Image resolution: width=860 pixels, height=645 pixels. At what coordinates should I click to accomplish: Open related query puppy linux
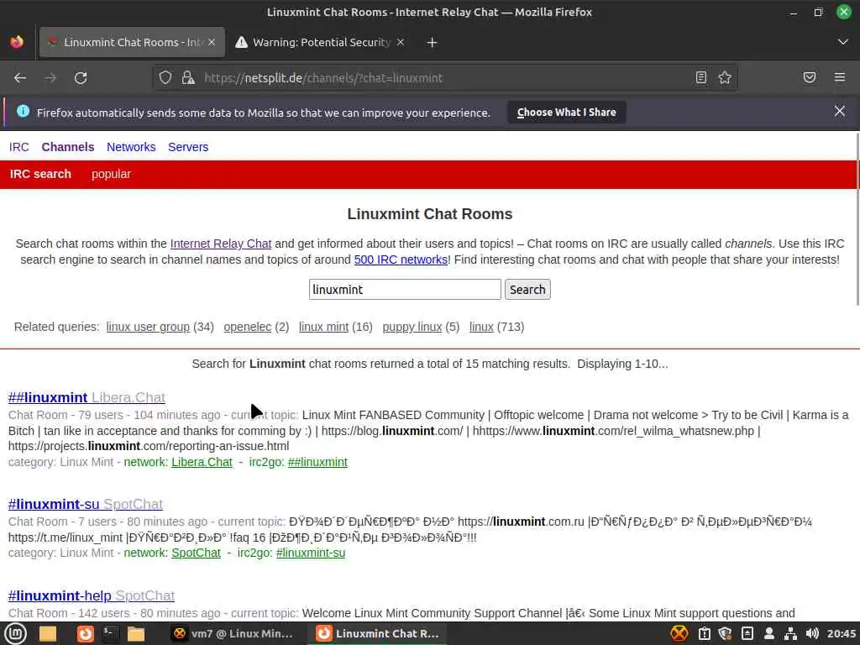pyautogui.click(x=412, y=327)
